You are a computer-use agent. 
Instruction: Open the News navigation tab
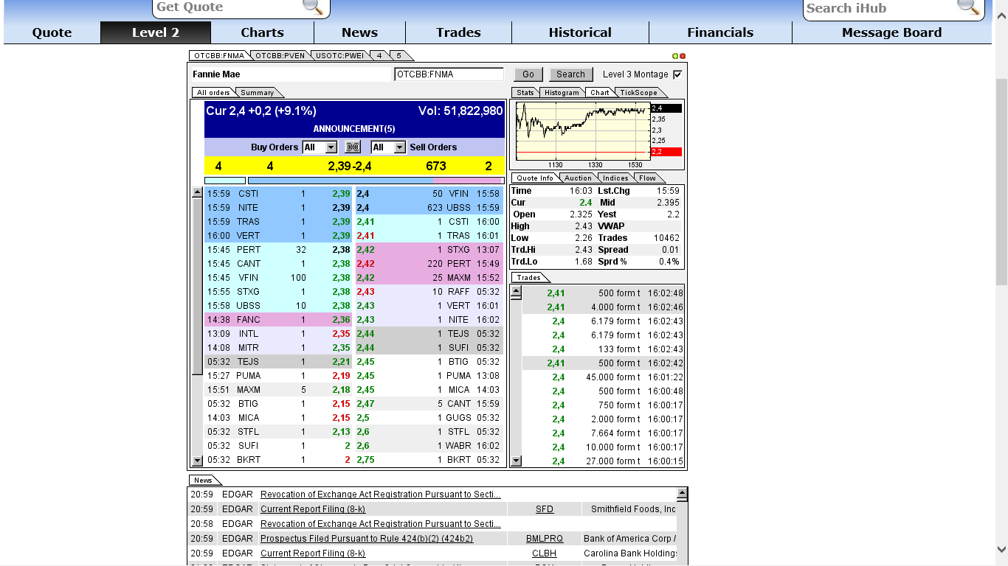(359, 32)
